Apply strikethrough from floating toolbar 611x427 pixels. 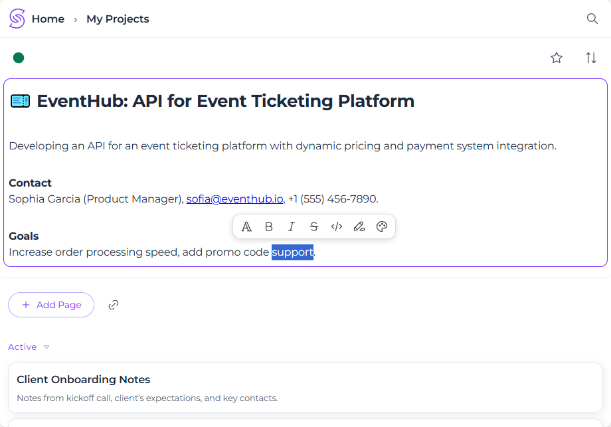(314, 226)
